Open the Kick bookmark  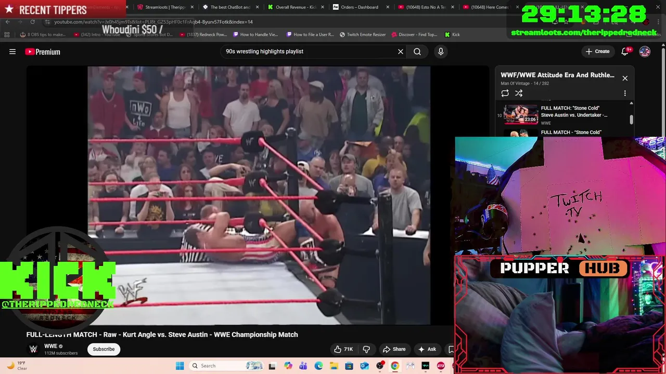tap(452, 35)
